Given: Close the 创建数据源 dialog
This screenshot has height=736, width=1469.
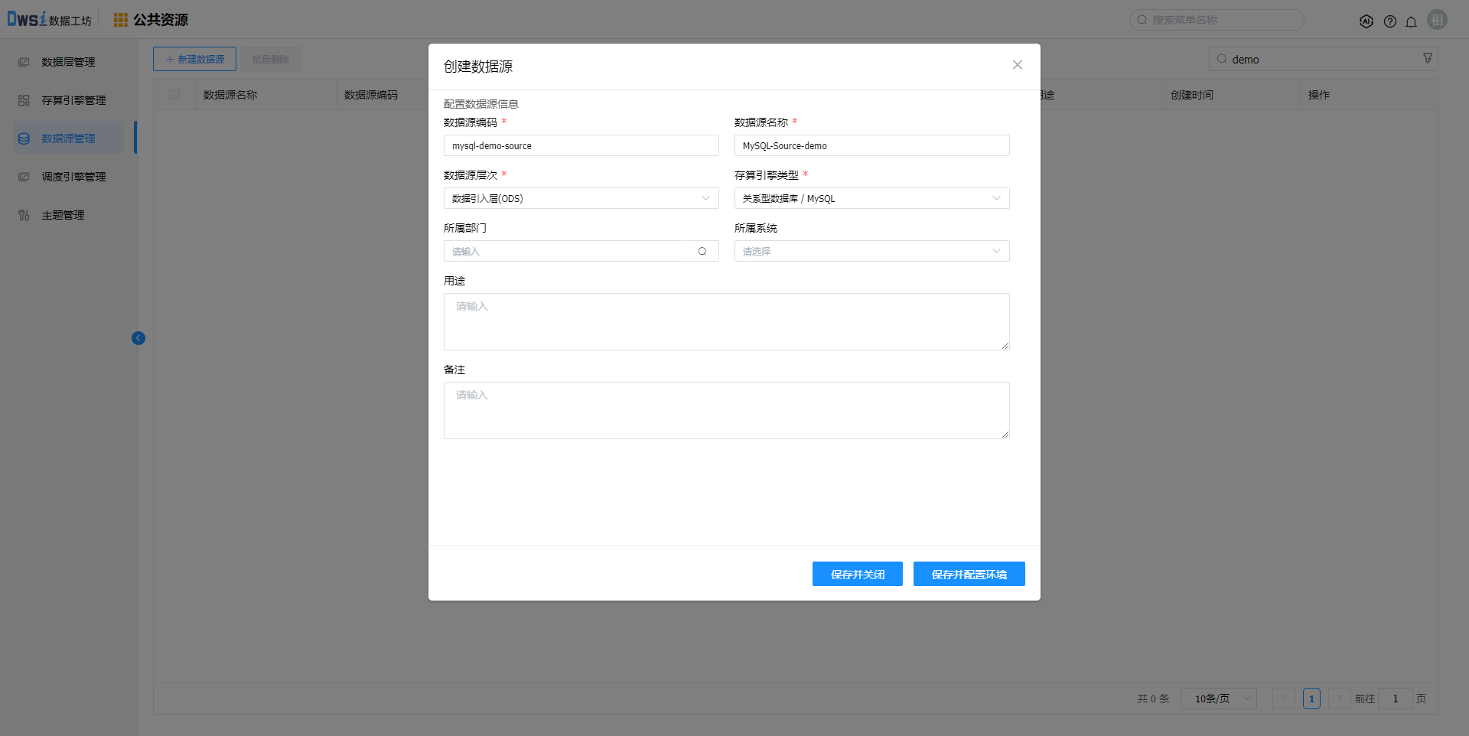Looking at the screenshot, I should [1017, 65].
